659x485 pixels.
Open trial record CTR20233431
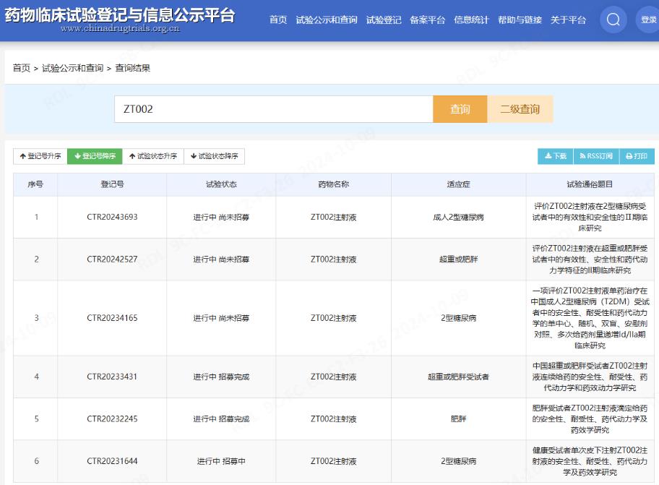[x=112, y=377]
